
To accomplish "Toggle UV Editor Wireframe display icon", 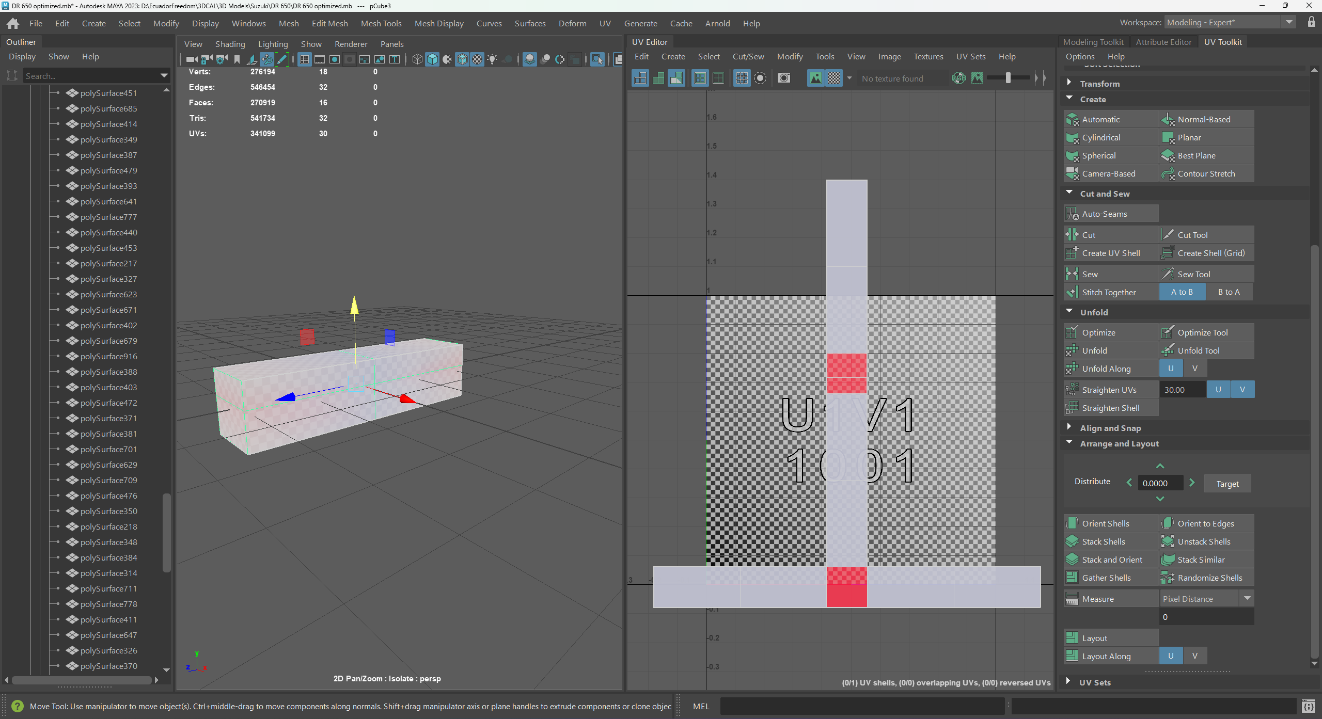I will pos(640,78).
